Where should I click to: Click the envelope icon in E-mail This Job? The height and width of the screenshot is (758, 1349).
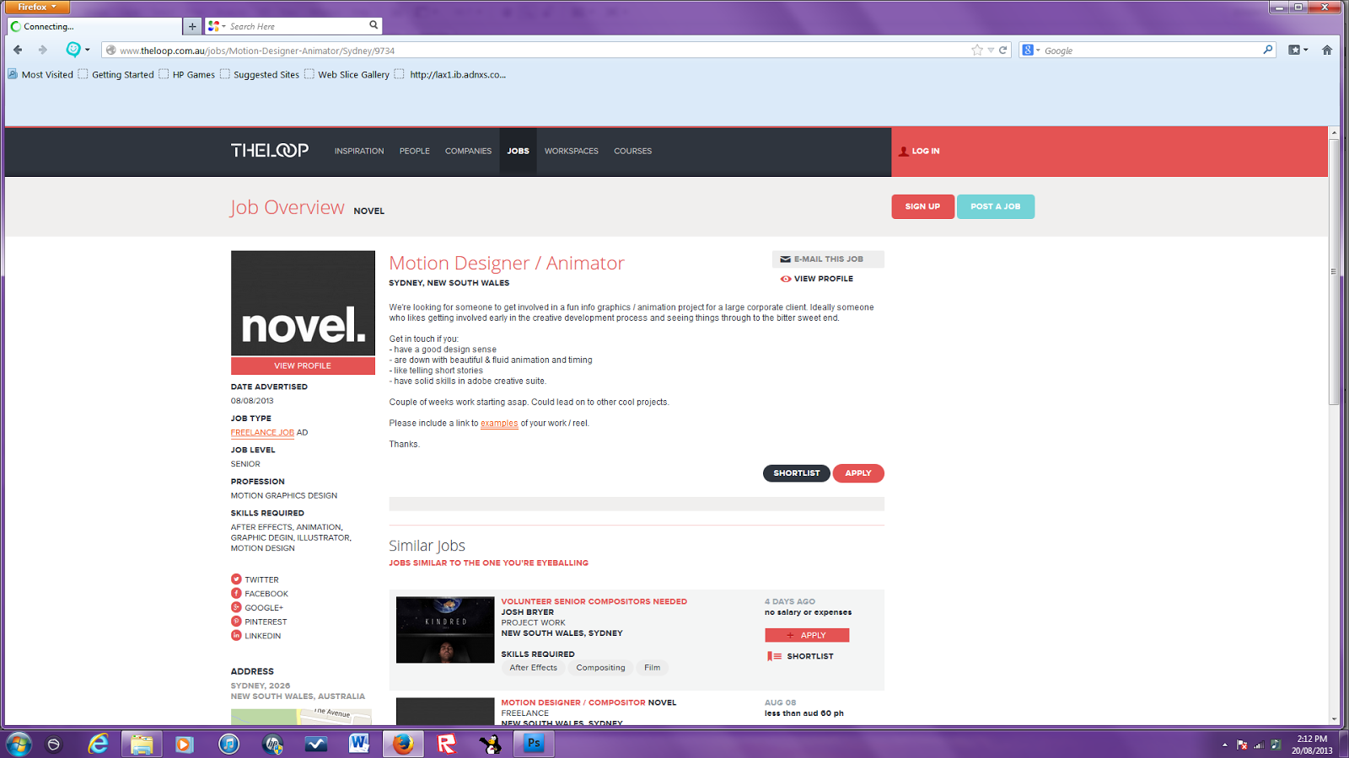tap(785, 259)
